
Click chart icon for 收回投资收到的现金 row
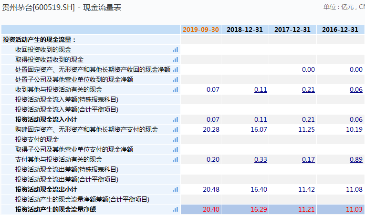pos(175,49)
